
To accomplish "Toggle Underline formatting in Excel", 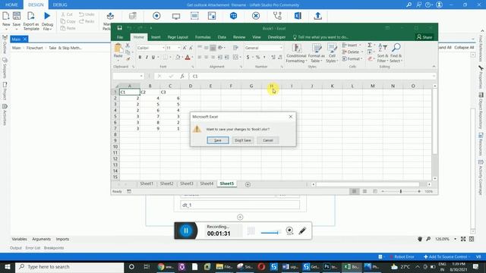I will 153,58.
